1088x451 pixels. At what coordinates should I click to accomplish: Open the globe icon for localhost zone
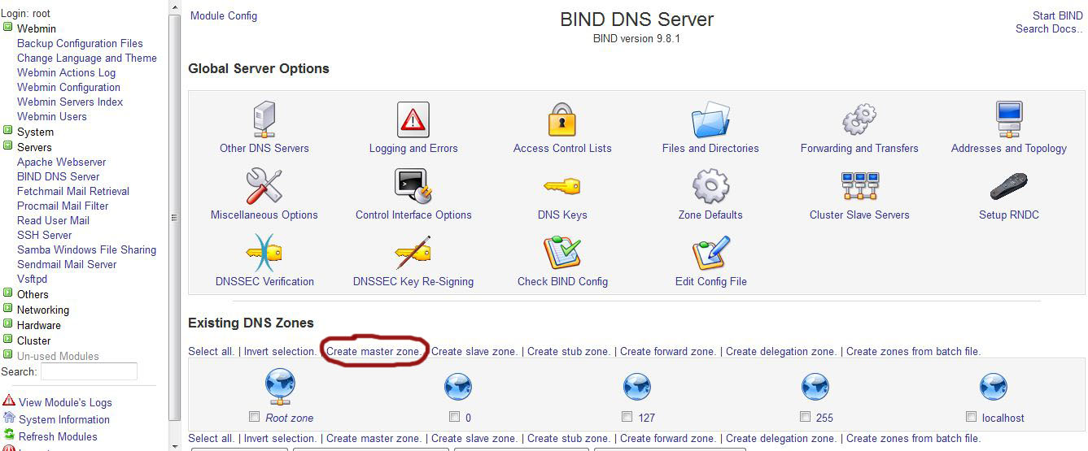(994, 387)
